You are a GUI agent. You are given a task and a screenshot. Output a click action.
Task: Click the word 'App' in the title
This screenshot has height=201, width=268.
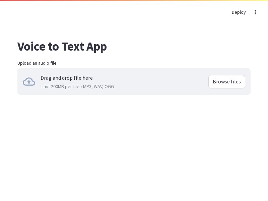pos(96,47)
